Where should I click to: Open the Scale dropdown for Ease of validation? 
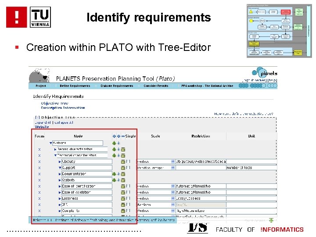point(173,192)
